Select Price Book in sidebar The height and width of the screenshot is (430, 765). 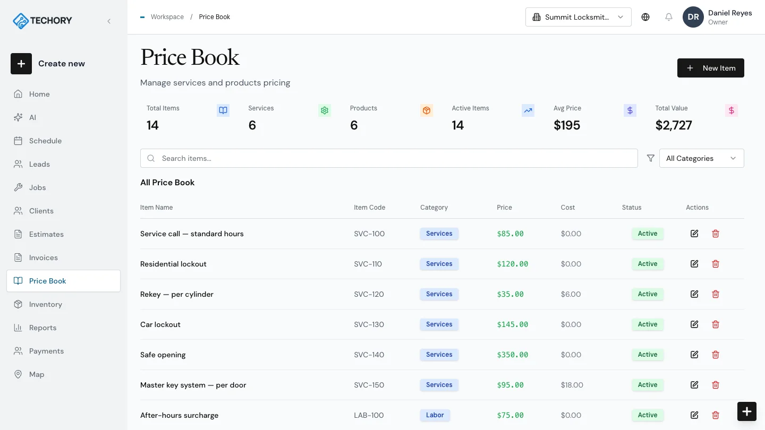click(x=63, y=281)
